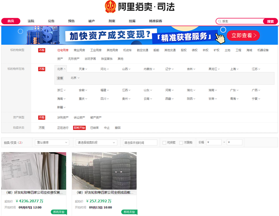The image size is (279, 216).
Task: Select 正在进行 auction status
Action: coord(63,128)
